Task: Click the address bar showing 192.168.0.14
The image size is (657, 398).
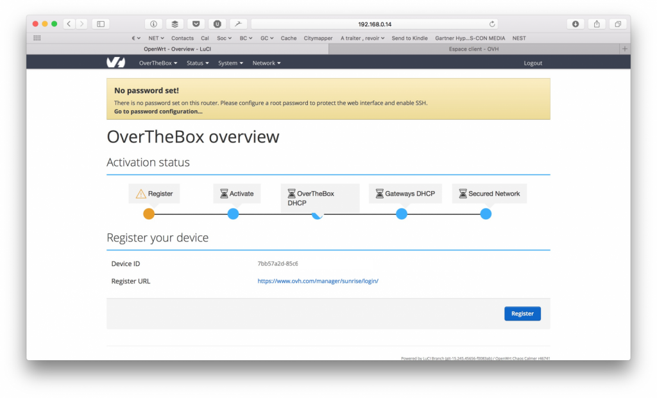Action: [375, 24]
